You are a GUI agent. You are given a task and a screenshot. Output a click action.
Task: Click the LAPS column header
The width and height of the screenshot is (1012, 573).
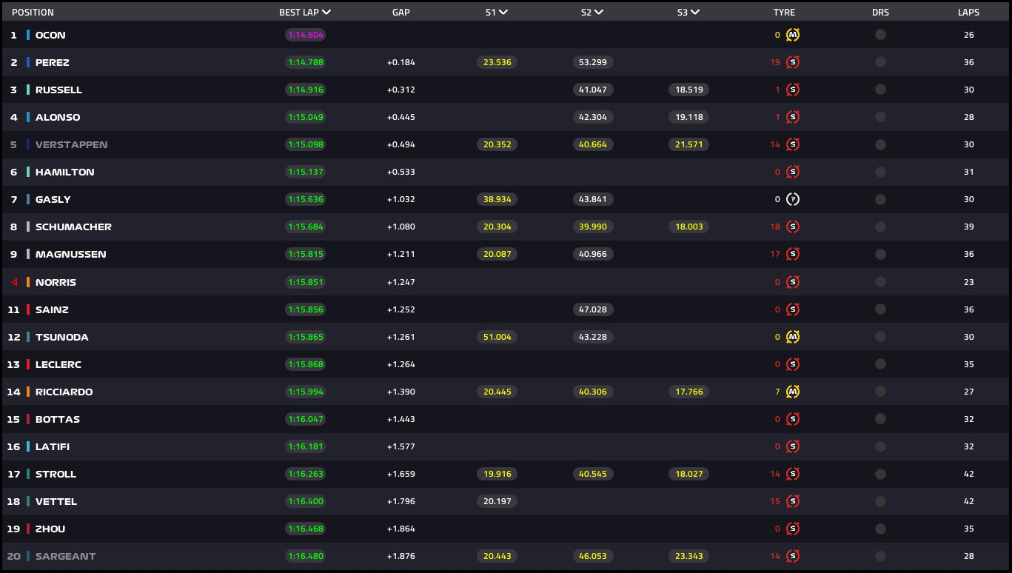(x=968, y=13)
